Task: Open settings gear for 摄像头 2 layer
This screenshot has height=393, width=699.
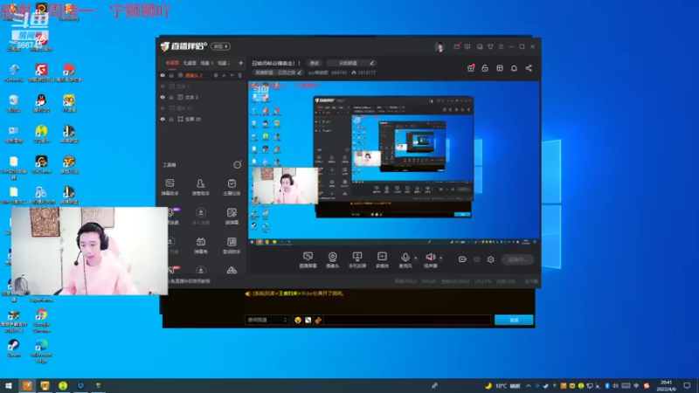Action: point(216,75)
